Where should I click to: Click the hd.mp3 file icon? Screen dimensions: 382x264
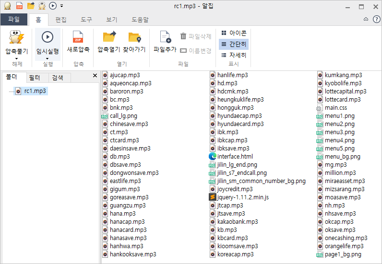point(213,83)
